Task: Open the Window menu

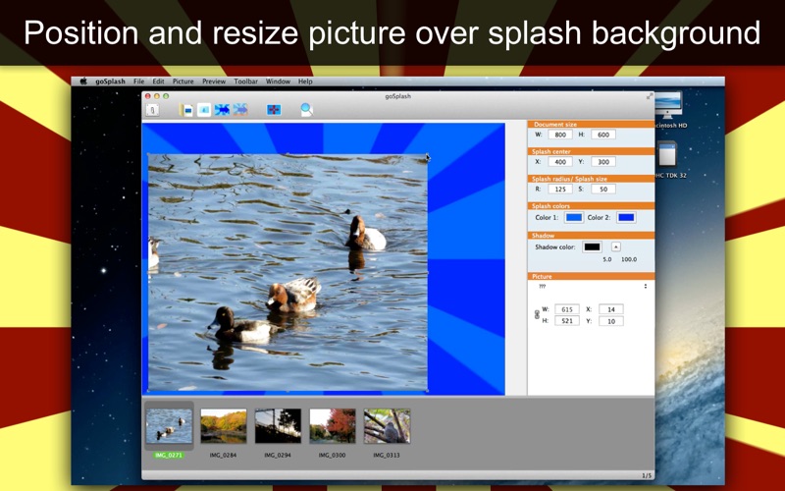Action: (x=278, y=82)
